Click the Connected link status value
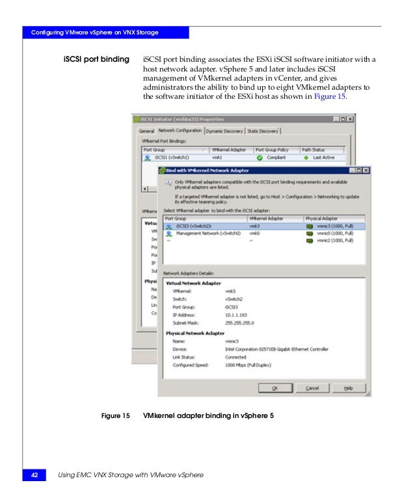This screenshot has height=498, width=415. click(235, 358)
